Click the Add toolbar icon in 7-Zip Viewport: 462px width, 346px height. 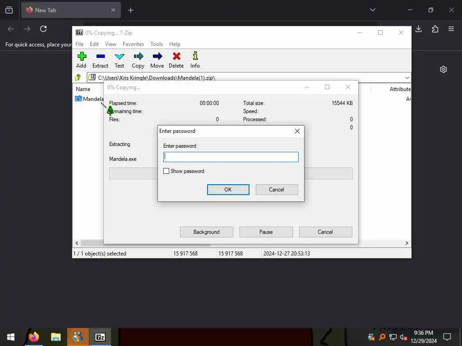click(x=82, y=60)
